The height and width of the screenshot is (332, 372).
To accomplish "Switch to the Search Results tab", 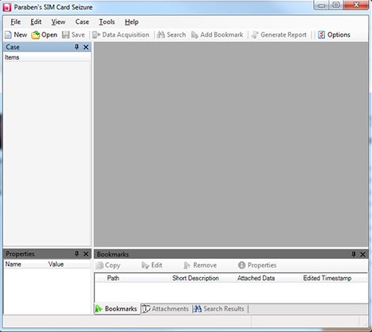I will 219,309.
